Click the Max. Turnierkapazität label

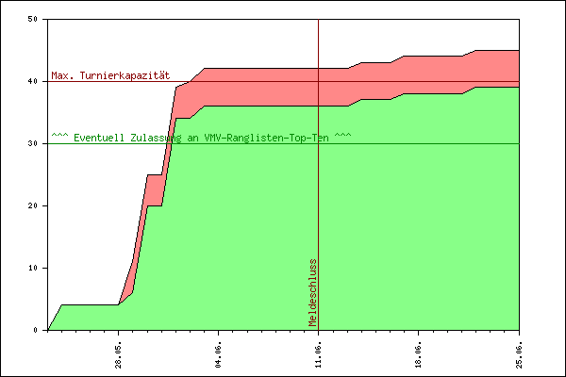click(110, 75)
